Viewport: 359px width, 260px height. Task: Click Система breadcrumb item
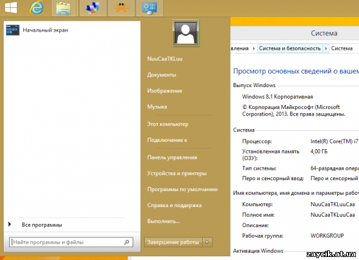(342, 48)
